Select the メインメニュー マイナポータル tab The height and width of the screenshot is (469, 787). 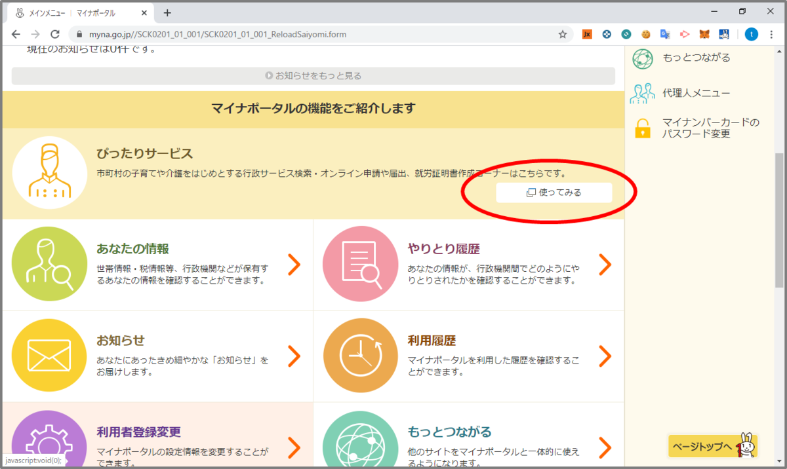pyautogui.click(x=81, y=12)
